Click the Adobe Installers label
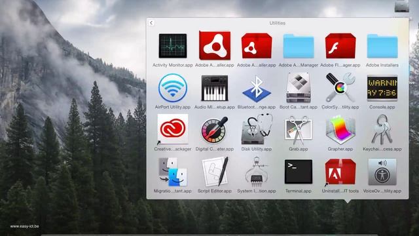The image size is (419, 236). 382,65
